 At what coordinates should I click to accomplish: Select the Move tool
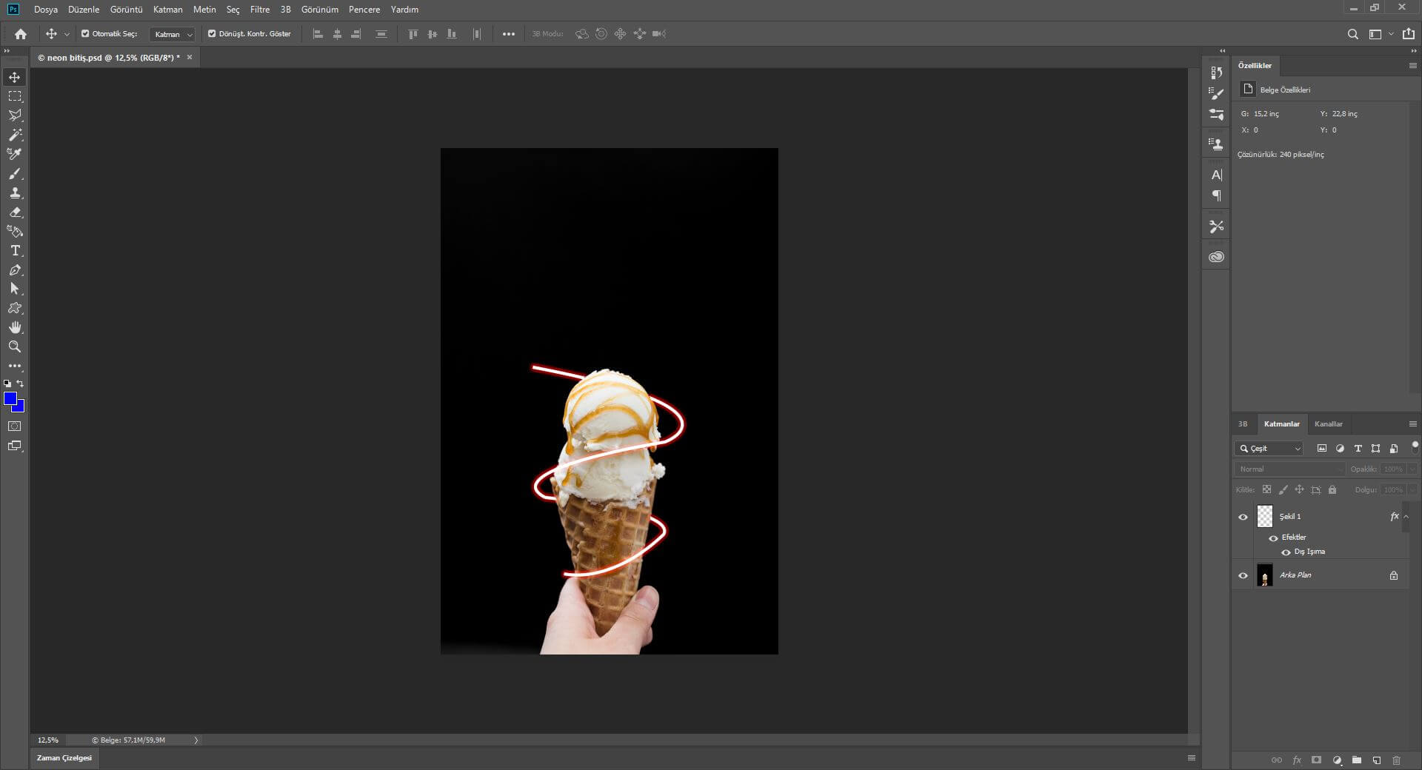click(15, 77)
